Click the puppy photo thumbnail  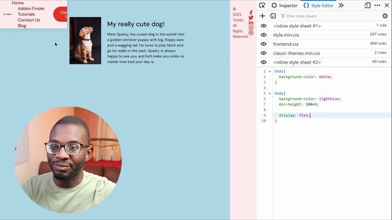point(85,40)
